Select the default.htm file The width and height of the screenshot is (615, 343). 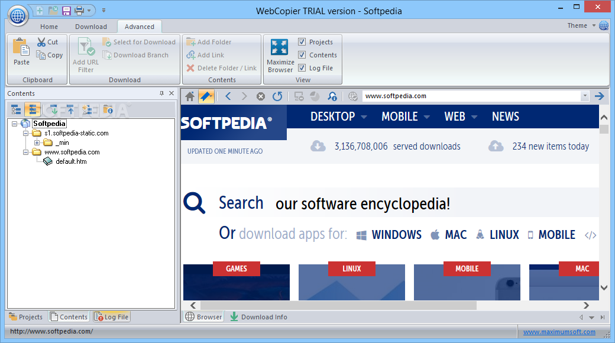tap(71, 161)
